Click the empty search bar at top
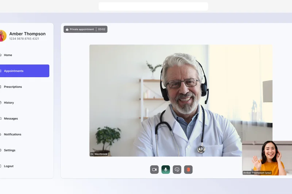This screenshot has height=194, width=292. (x=153, y=7)
